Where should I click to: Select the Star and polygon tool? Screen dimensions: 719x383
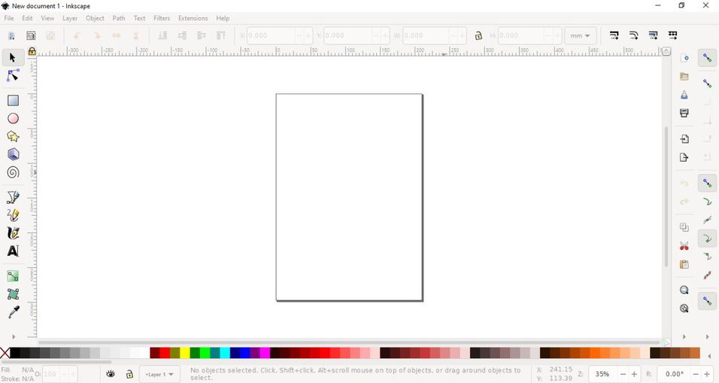pos(13,136)
